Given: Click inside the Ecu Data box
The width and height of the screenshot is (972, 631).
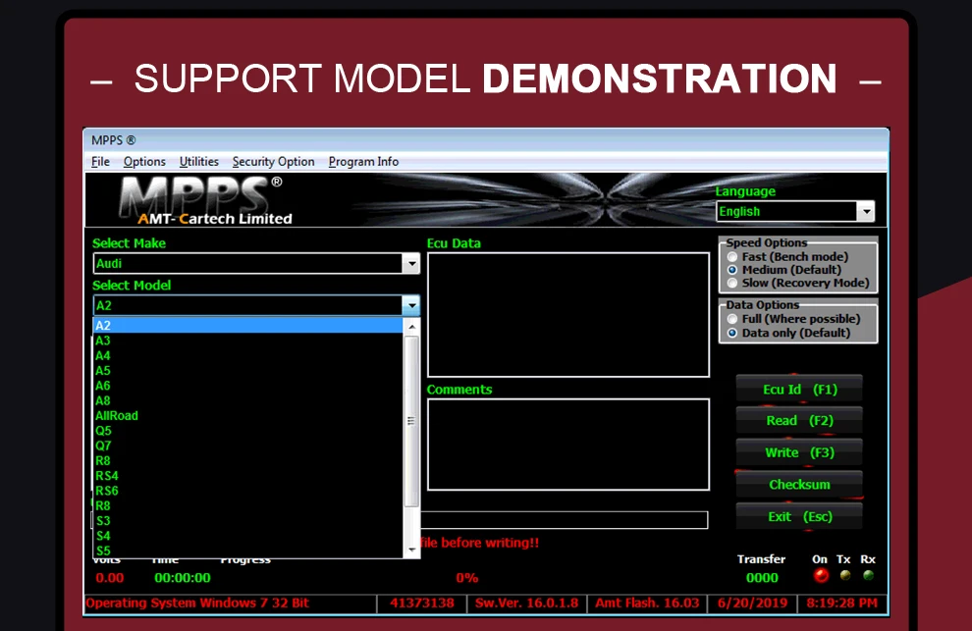Looking at the screenshot, I should [568, 315].
